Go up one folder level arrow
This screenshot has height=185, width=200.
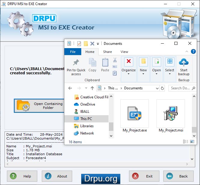pyautogui.click(x=92, y=88)
